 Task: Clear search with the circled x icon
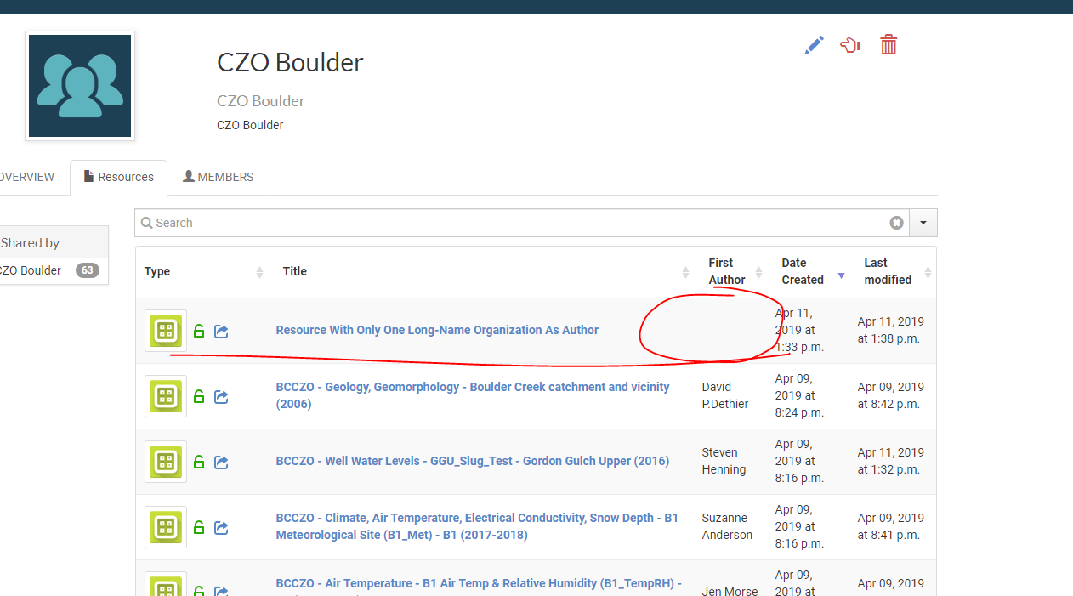(896, 223)
